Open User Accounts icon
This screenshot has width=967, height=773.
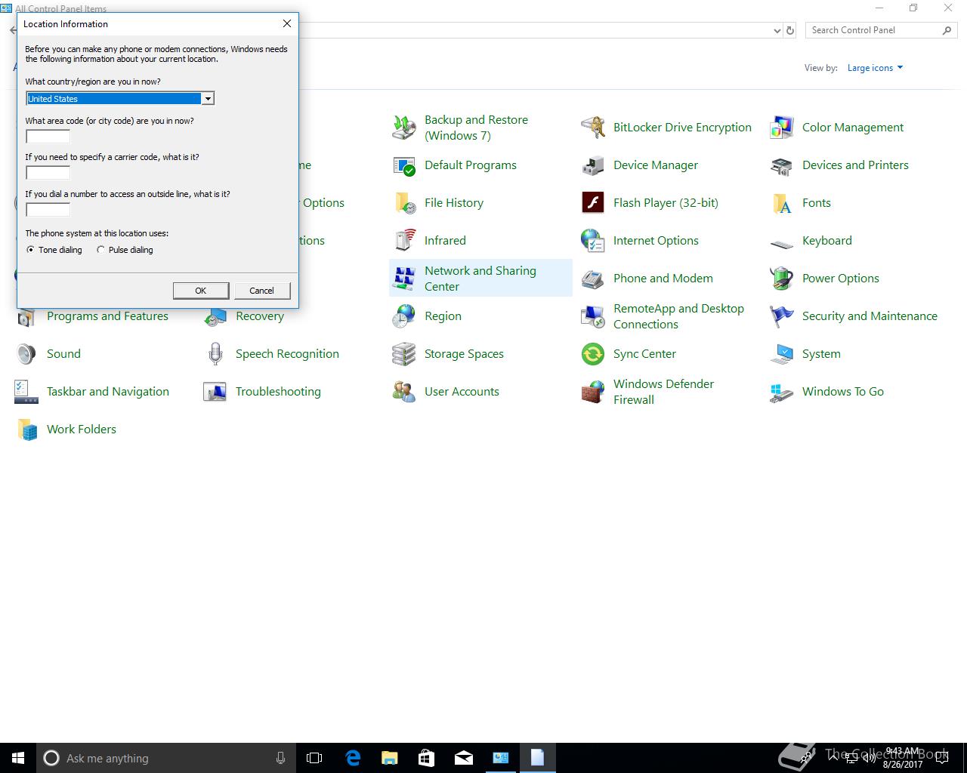pos(404,392)
